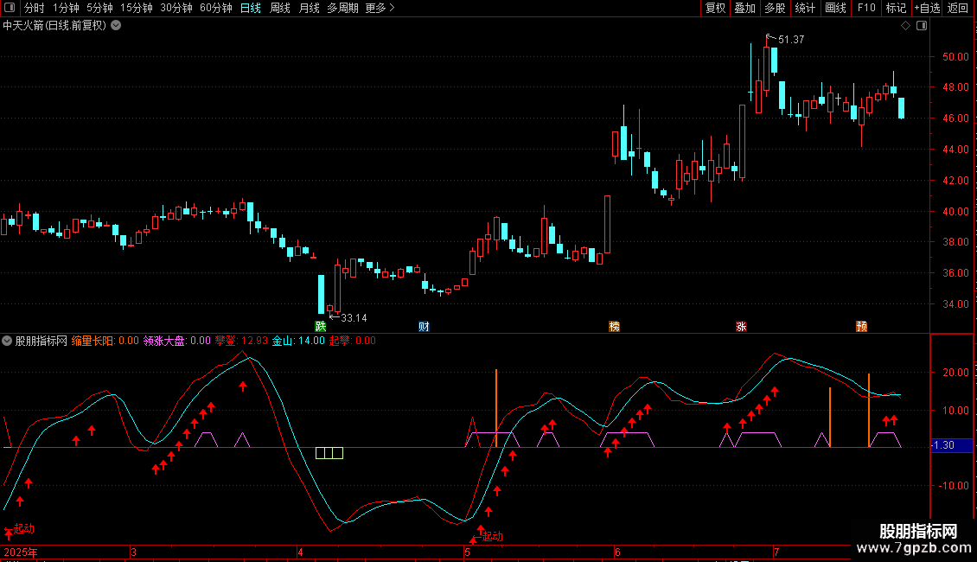
Task: Click the 统计 statistics button
Action: pos(805,8)
